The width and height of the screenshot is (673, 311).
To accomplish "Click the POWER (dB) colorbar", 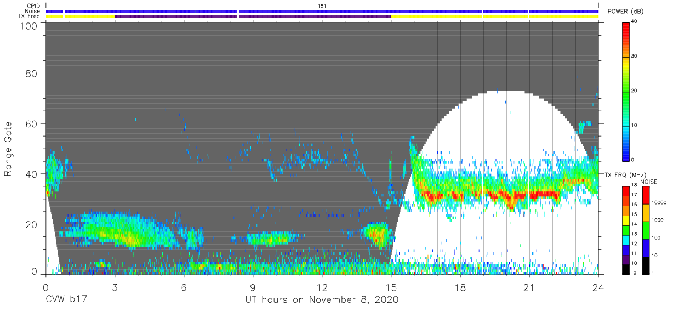I will [626, 91].
